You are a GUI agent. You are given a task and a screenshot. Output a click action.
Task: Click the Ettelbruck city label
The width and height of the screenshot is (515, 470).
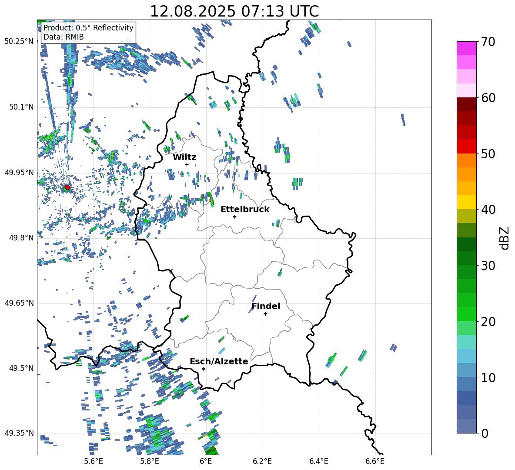coord(245,210)
